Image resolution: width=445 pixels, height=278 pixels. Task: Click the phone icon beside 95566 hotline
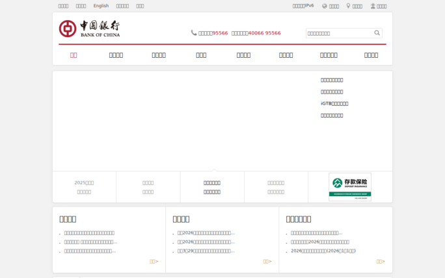194,32
